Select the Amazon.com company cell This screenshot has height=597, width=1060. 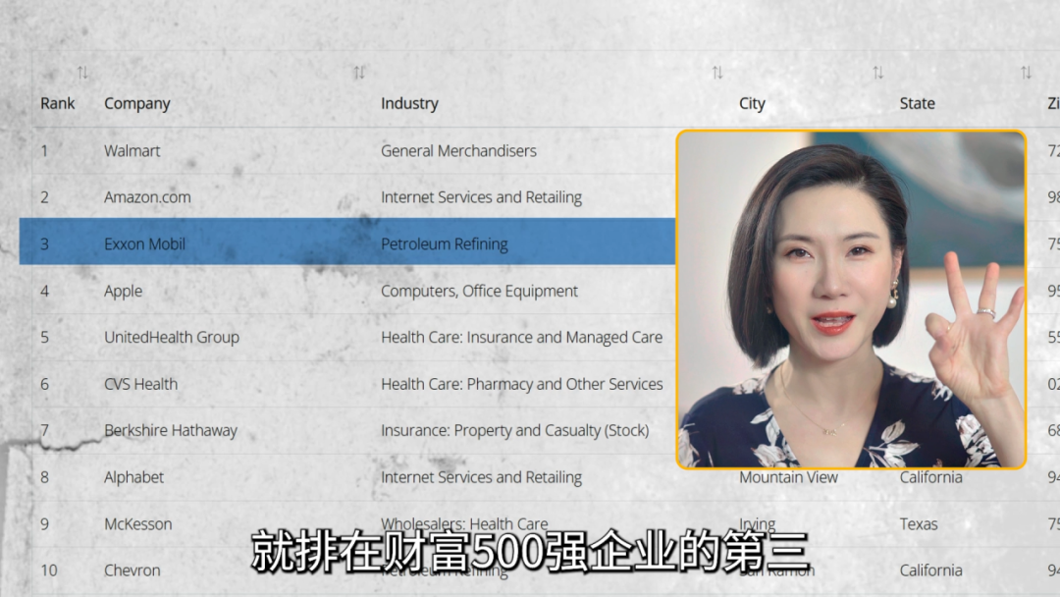147,197
